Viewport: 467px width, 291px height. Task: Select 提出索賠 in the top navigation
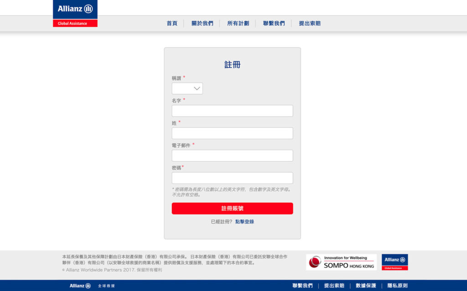310,23
